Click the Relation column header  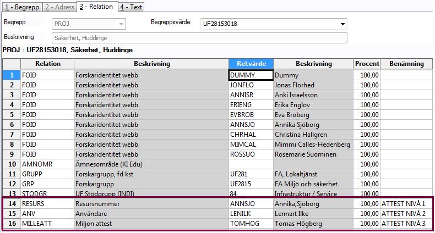click(47, 64)
